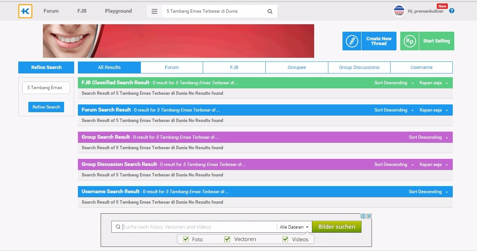
Task: Open Sort Descending dropdown in Username Search Result
Action: (429, 192)
